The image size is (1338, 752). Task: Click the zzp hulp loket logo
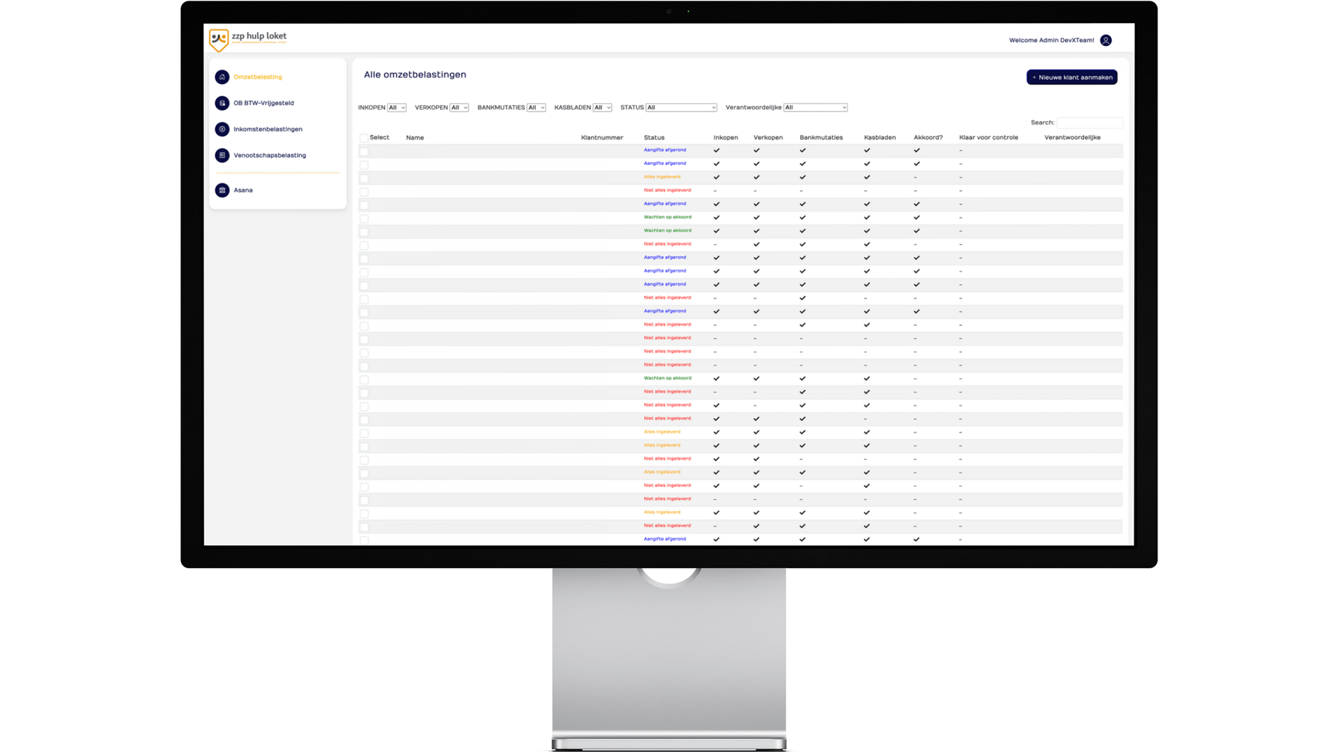[x=247, y=40]
